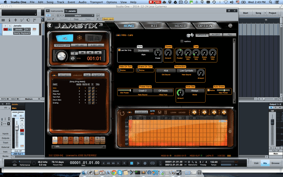Click the GROOVE button

(202, 35)
